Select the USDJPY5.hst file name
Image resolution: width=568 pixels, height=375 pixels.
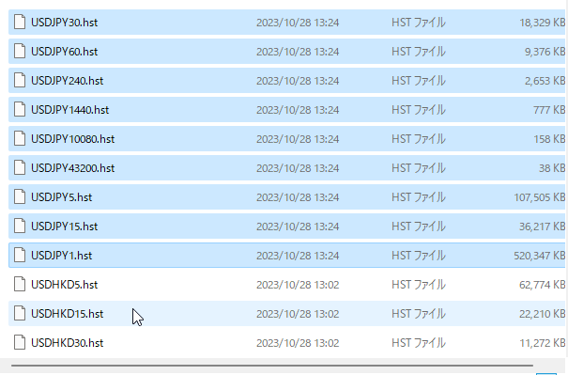point(62,197)
